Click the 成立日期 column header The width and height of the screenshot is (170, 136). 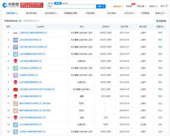point(124,27)
